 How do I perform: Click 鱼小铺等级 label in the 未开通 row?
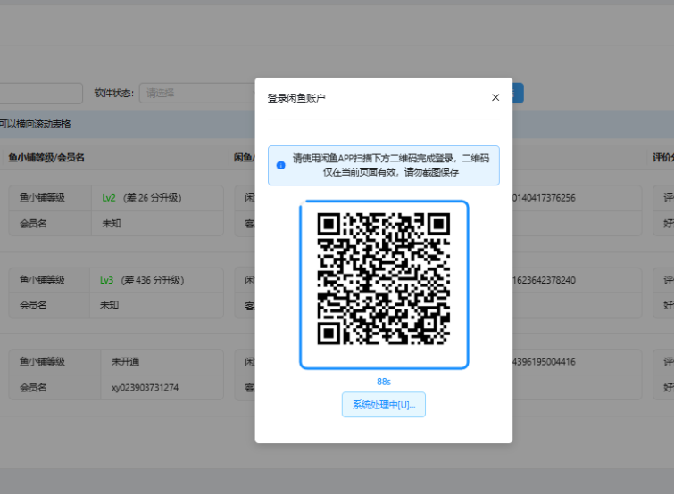(x=42, y=362)
